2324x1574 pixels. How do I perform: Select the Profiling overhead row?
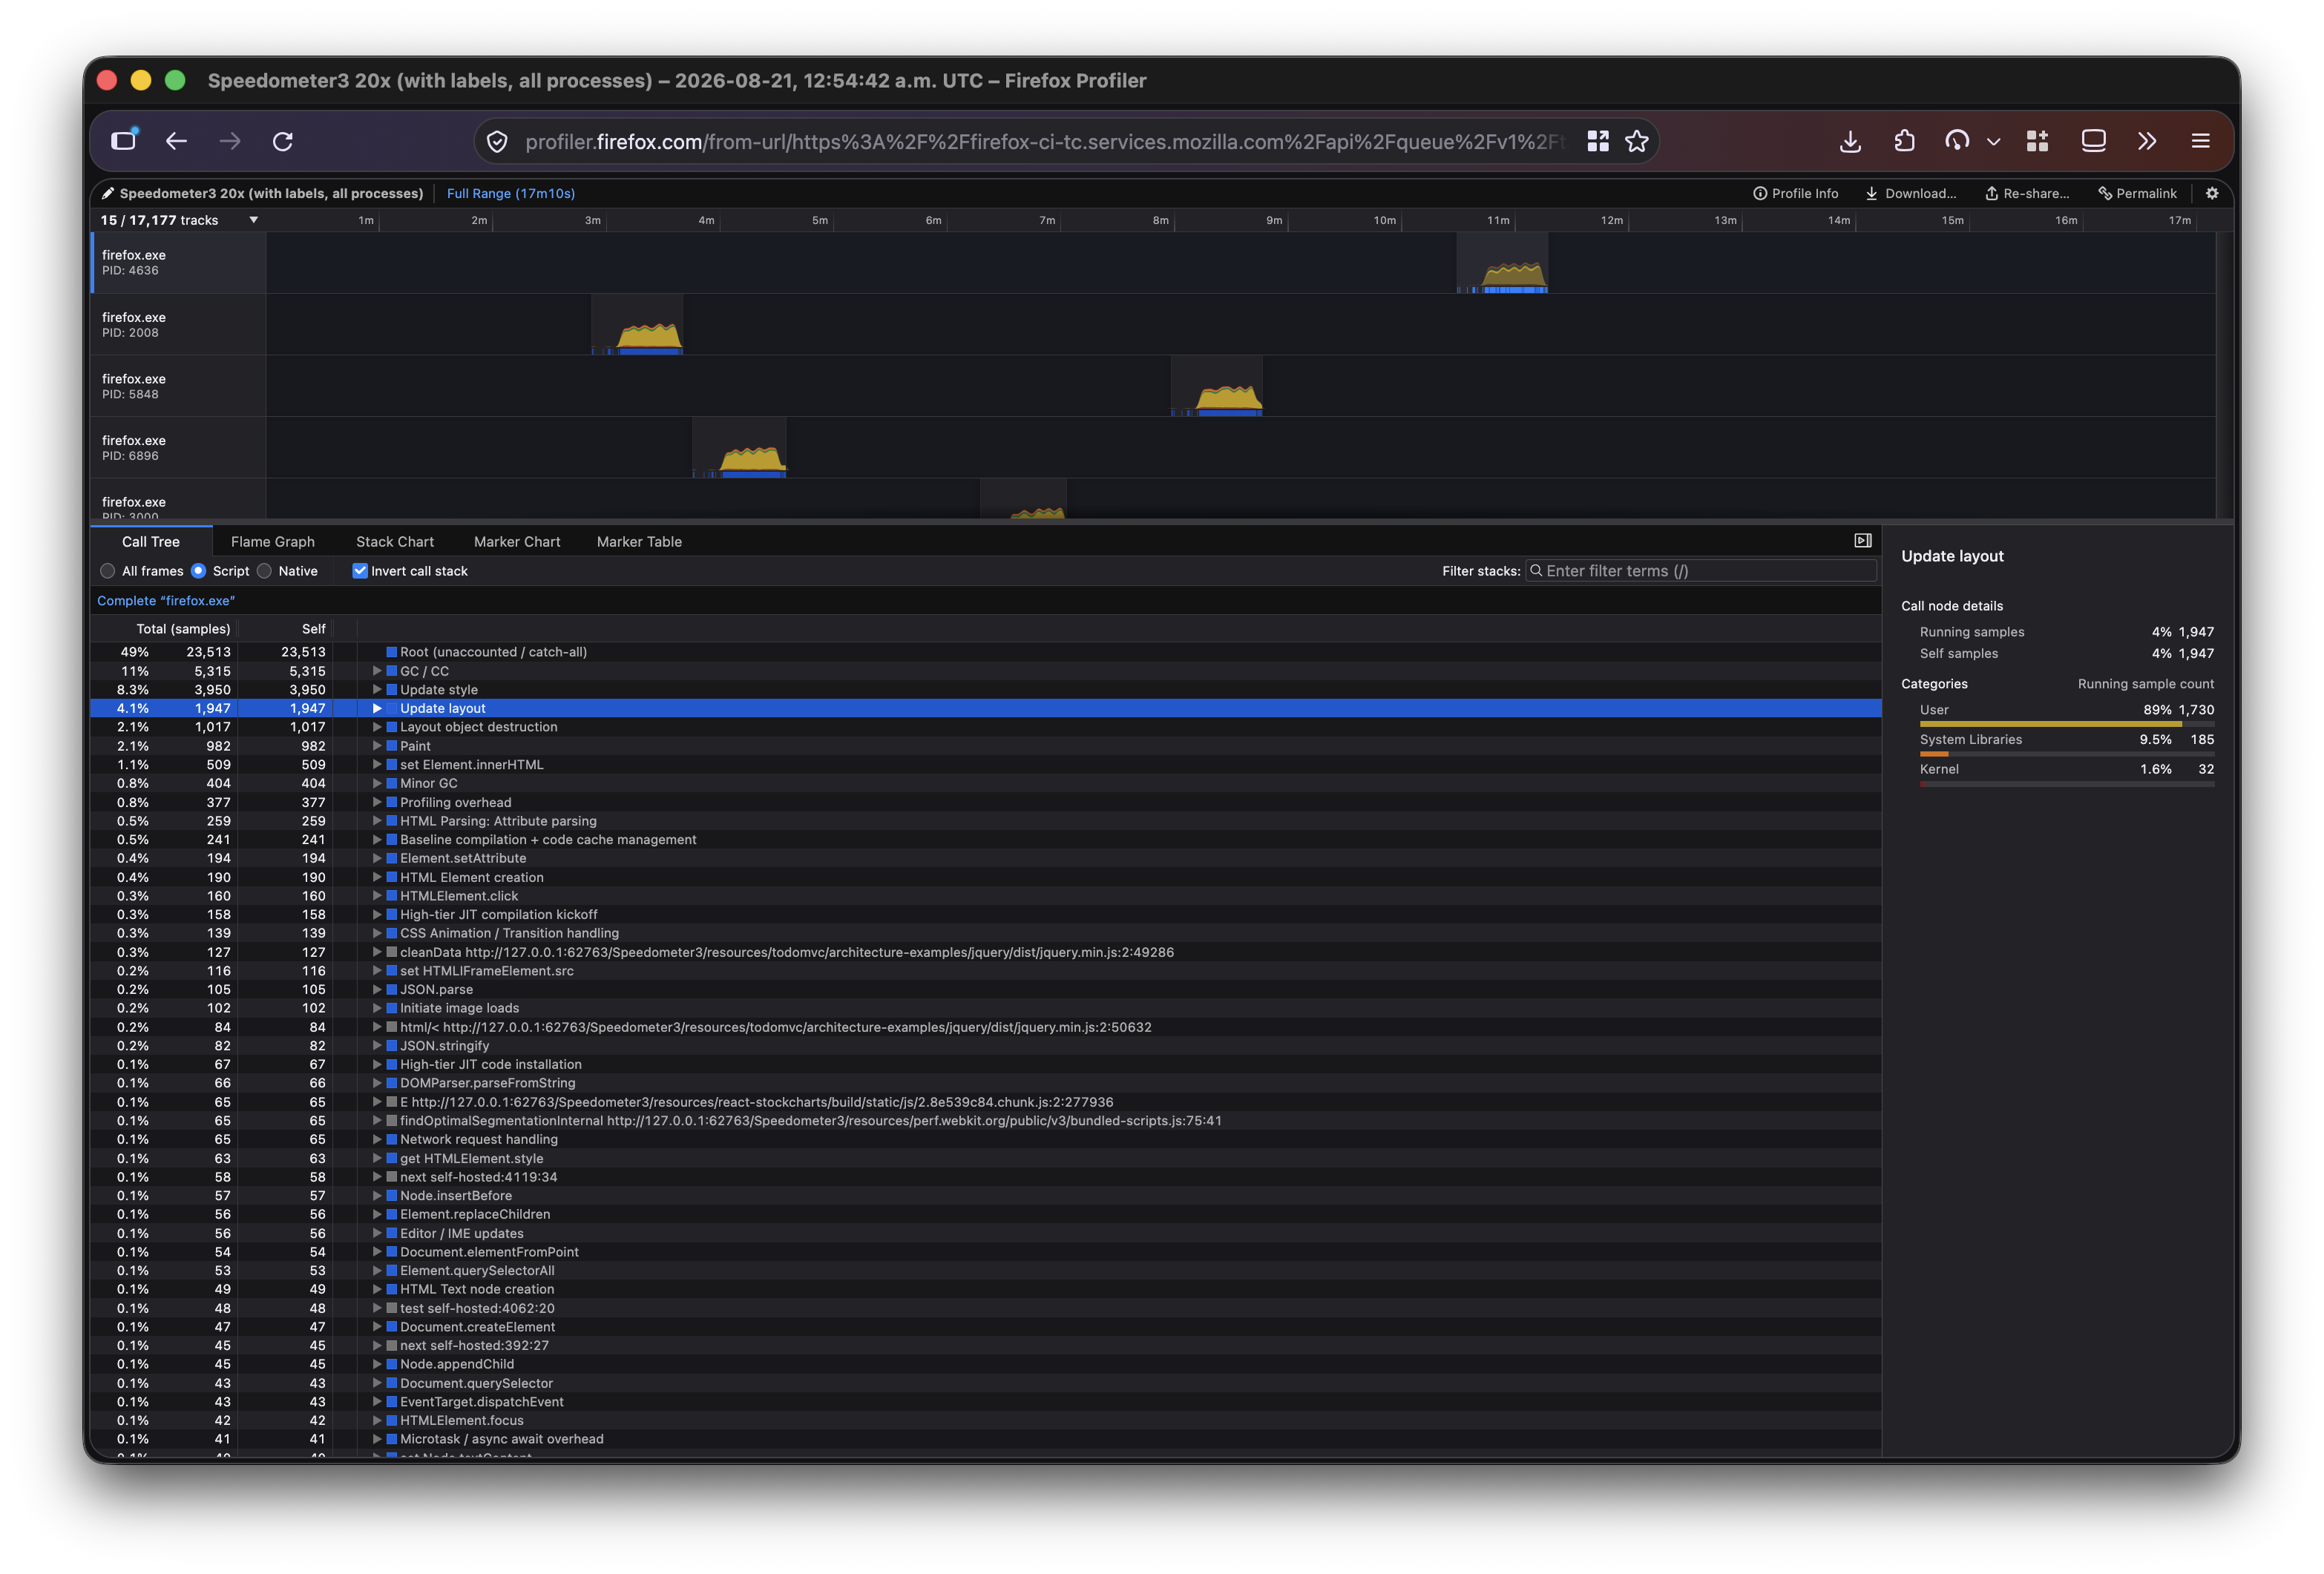pyautogui.click(x=985, y=803)
